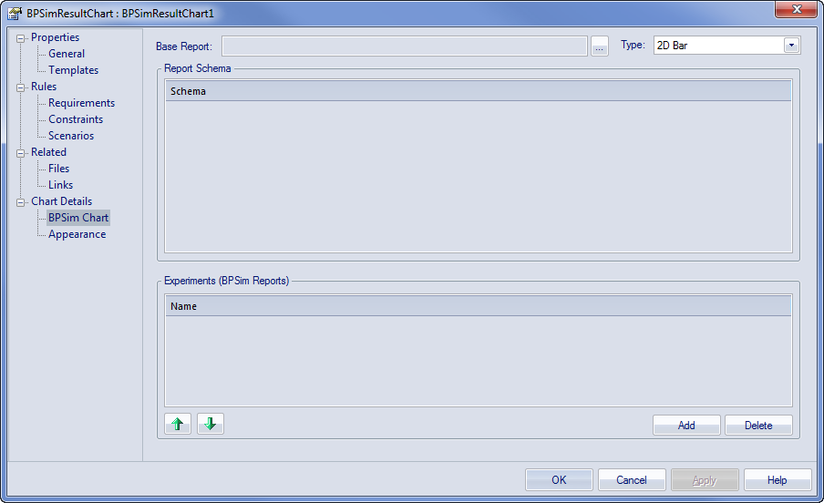Collapse the Related tree node
This screenshot has height=503, width=824.
click(21, 153)
